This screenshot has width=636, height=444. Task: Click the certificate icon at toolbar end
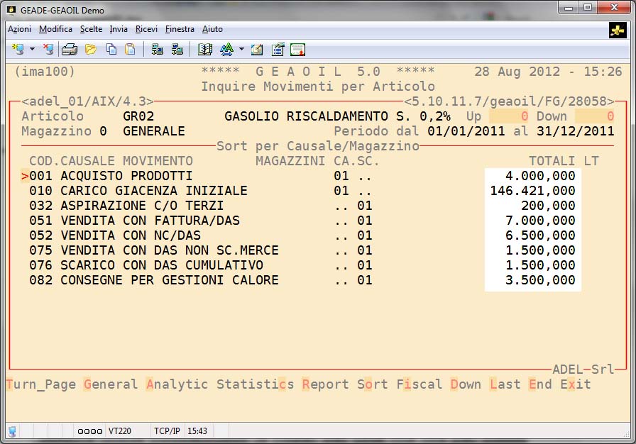297,50
